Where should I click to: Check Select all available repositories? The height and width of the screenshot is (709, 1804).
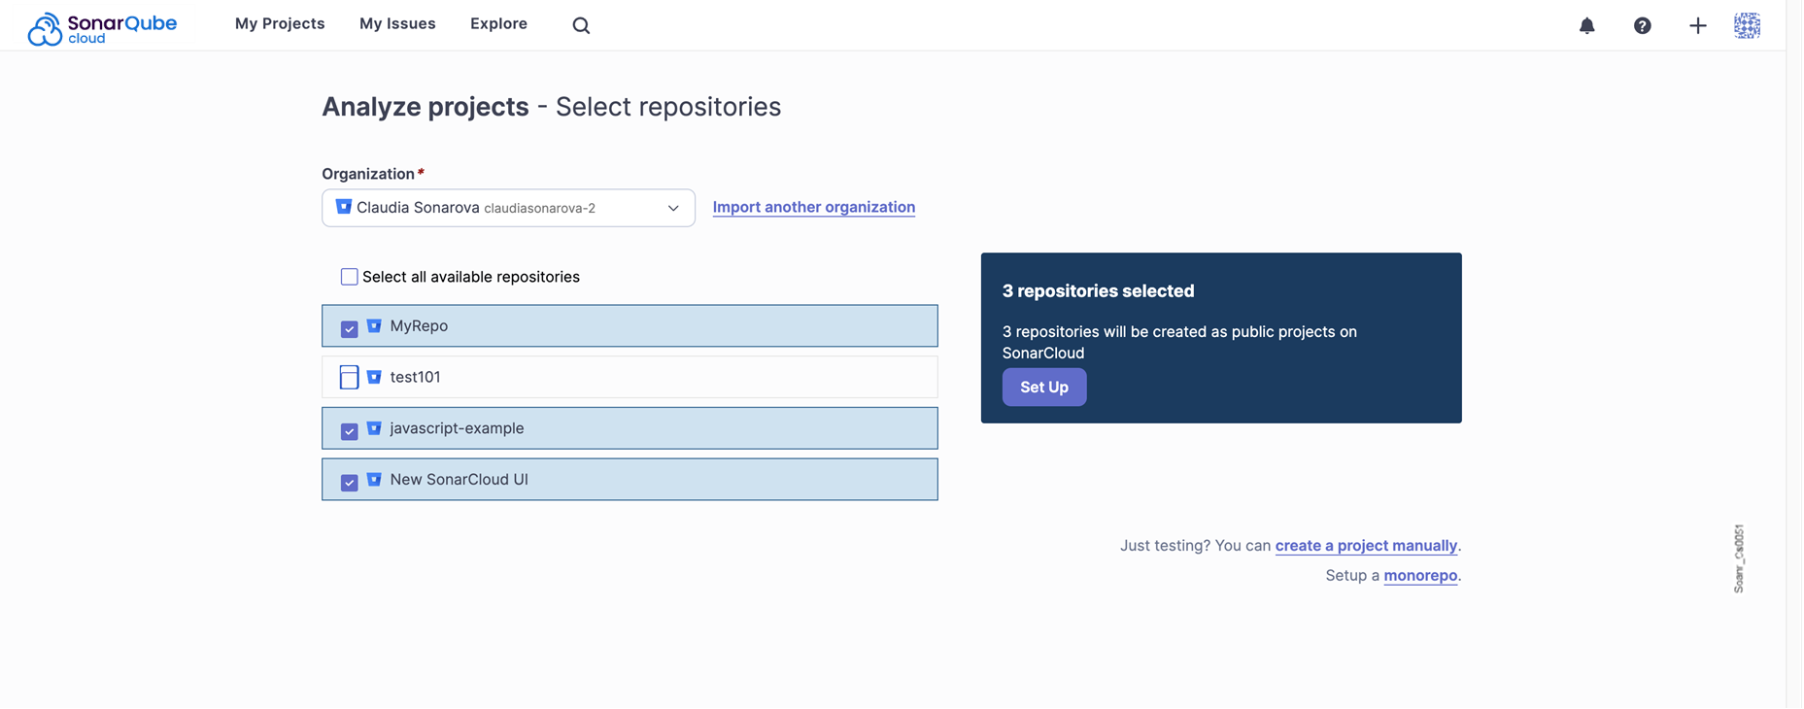350,277
